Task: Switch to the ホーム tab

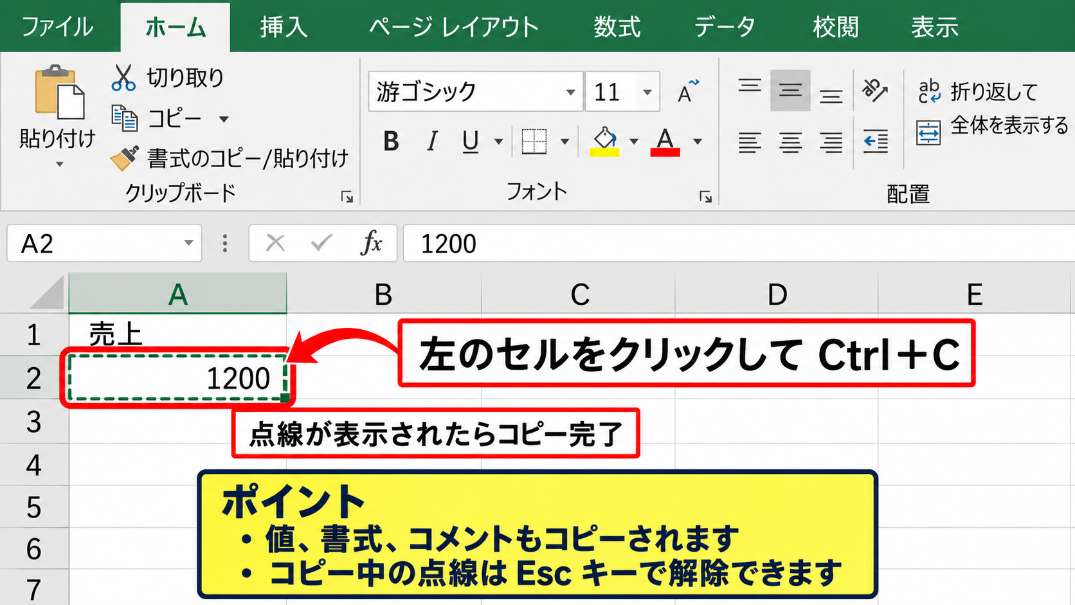Action: tap(175, 27)
